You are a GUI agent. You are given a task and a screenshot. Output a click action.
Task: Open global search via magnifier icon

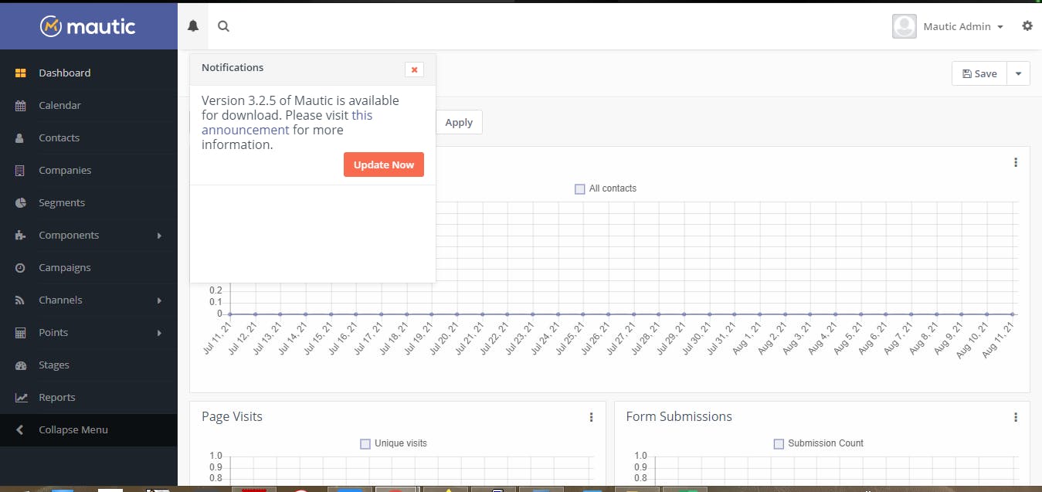click(222, 25)
